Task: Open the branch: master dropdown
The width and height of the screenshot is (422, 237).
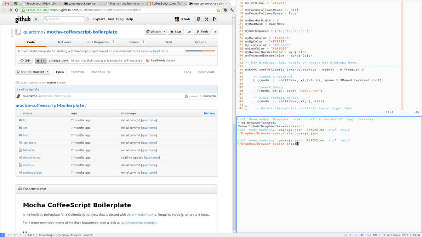Action: point(33,72)
